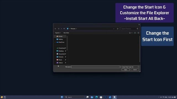This screenshot has width=177, height=99.
Task: Open the file type filter dropdown
Action: point(130,67)
